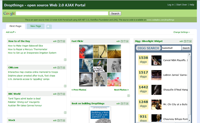Close the Book on building Dropthings widget
The height and width of the screenshot is (123, 200).
(x=127, y=104)
